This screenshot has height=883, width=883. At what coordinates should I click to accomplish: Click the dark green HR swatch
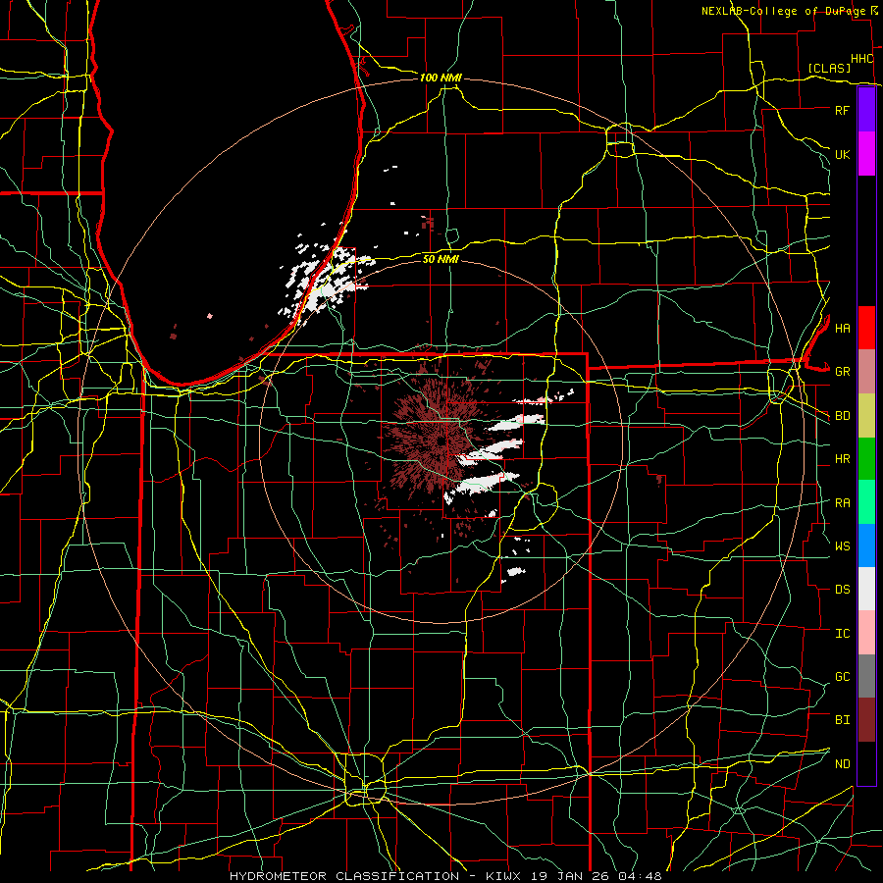click(x=866, y=459)
